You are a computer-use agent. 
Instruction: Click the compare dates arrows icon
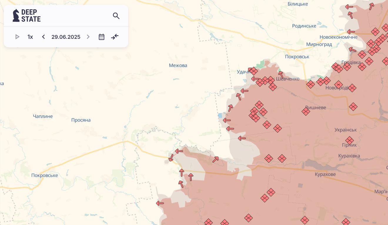(x=115, y=37)
